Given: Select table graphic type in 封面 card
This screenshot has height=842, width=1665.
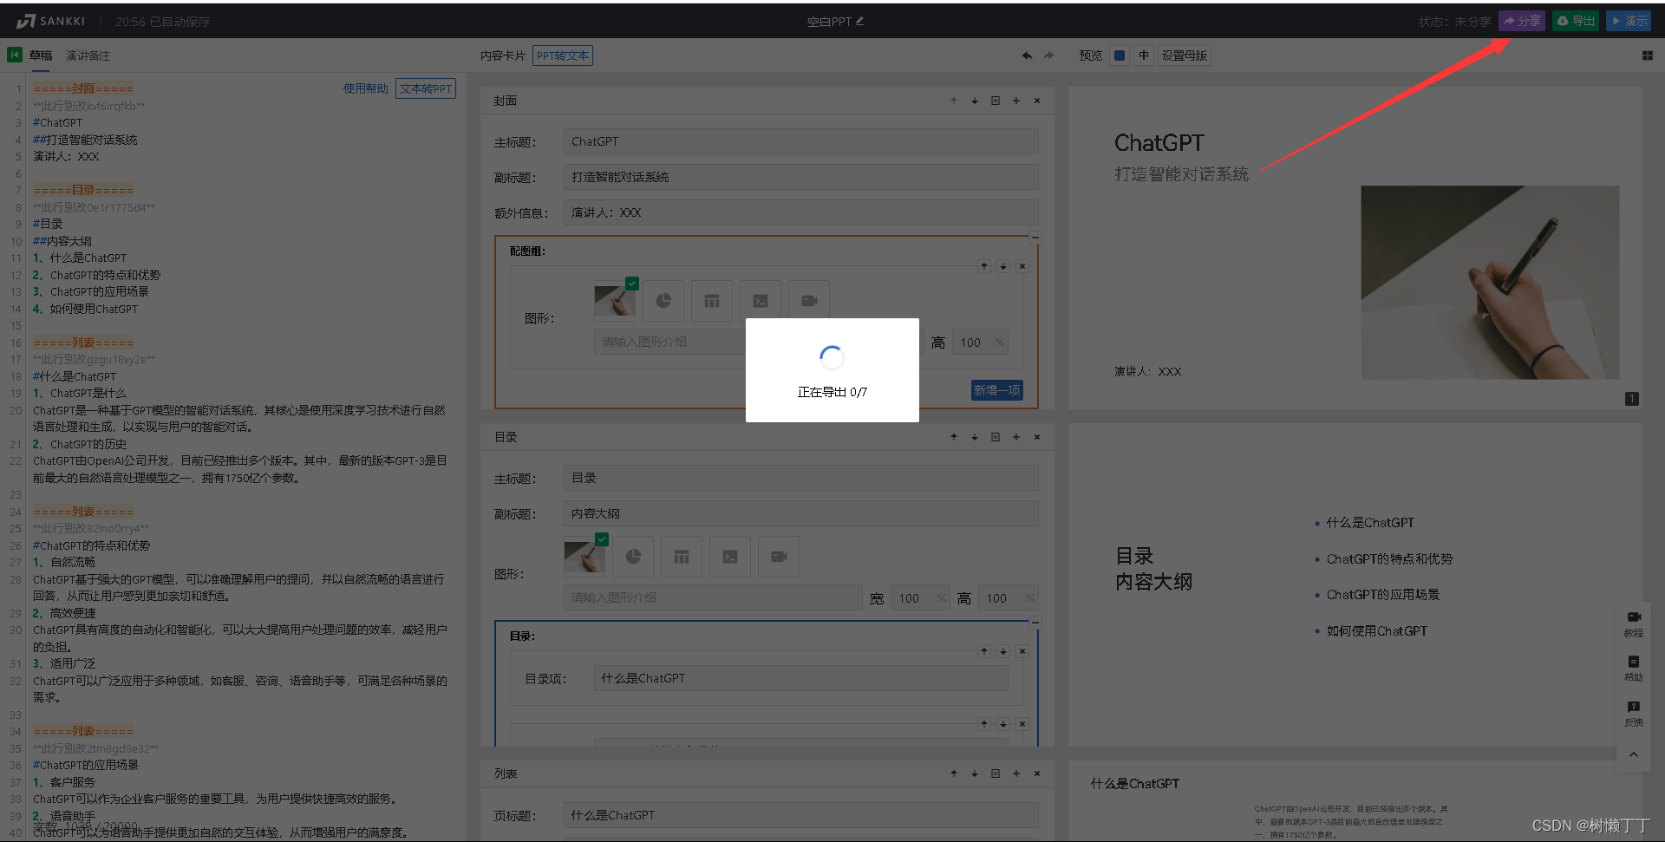Looking at the screenshot, I should click(712, 301).
